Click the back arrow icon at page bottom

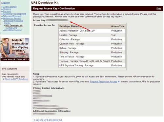tap(34, 120)
